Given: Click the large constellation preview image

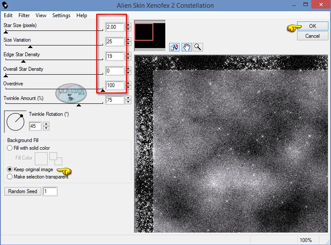Looking at the screenshot, I should (231, 144).
